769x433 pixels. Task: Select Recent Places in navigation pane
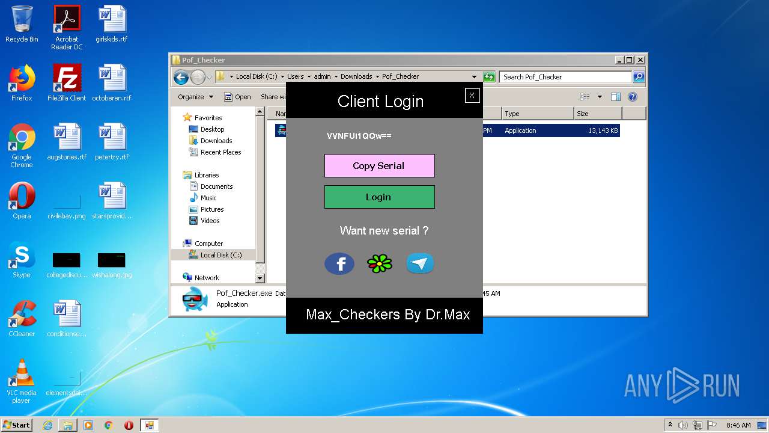click(x=215, y=152)
